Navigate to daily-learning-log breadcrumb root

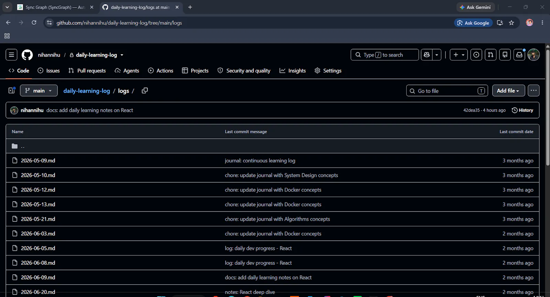[87, 91]
